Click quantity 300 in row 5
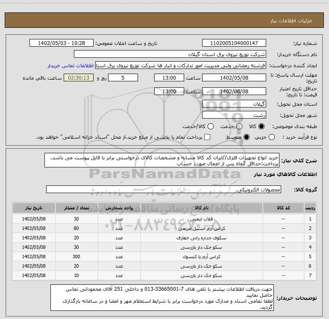329x319 pixels. pos(76,256)
